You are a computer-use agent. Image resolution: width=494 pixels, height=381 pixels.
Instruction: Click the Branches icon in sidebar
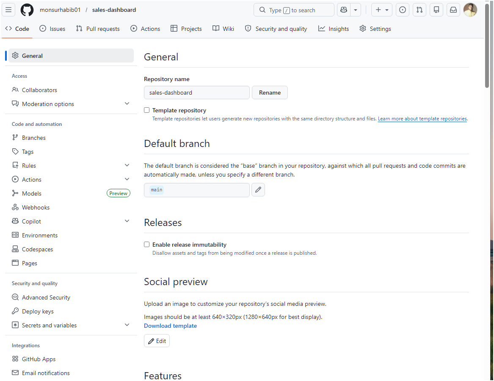coord(15,137)
